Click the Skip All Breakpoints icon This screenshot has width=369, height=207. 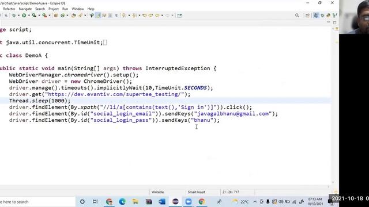tap(6, 16)
